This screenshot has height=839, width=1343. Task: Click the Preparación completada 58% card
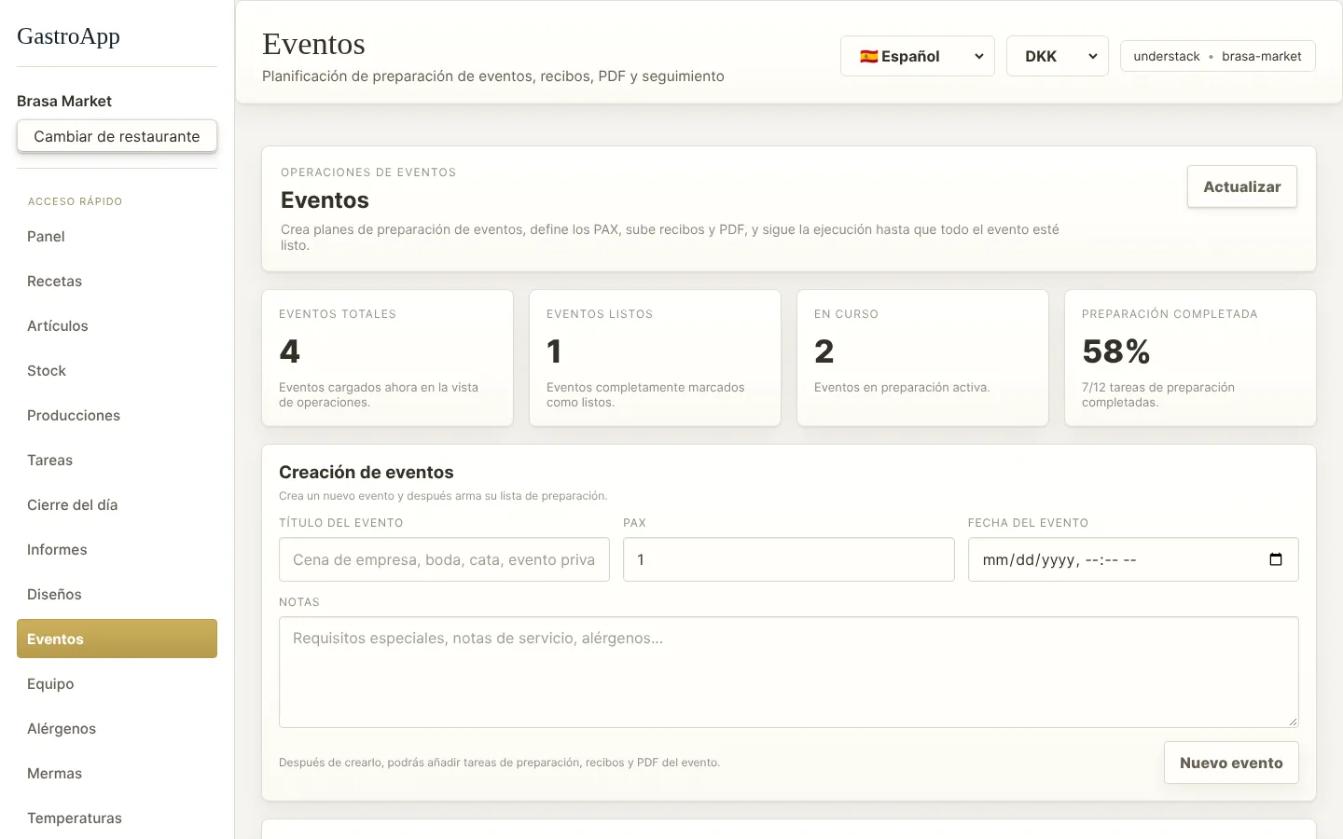(1190, 358)
